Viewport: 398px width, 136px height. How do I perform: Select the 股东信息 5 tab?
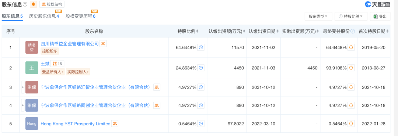tap(12, 16)
